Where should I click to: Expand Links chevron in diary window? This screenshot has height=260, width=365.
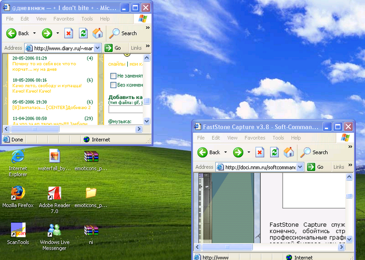[x=148, y=46]
